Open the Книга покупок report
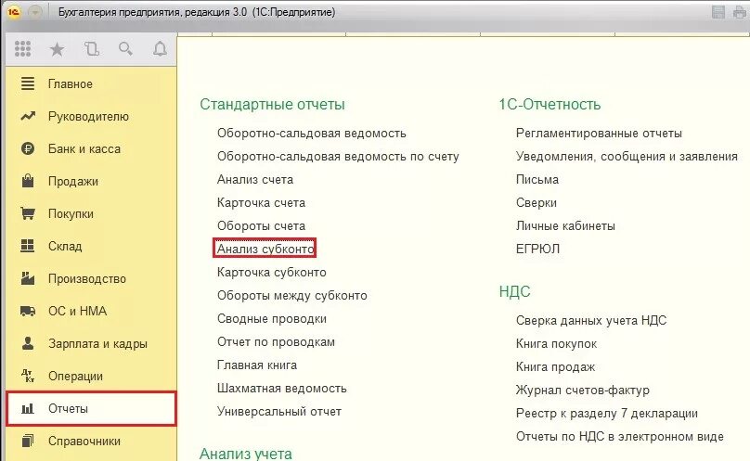The height and width of the screenshot is (461, 750). pyautogui.click(x=556, y=344)
